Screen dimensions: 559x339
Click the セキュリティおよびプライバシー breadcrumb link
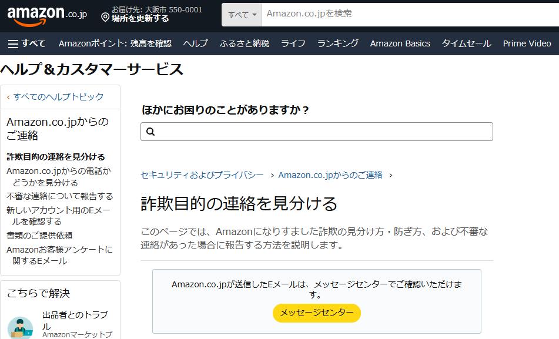click(x=202, y=174)
